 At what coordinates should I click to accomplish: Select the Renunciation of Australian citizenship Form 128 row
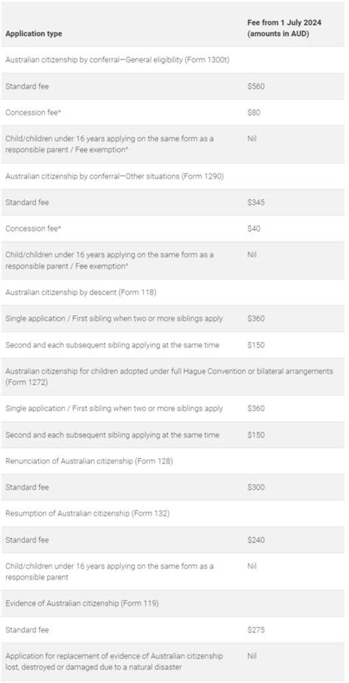click(x=172, y=461)
